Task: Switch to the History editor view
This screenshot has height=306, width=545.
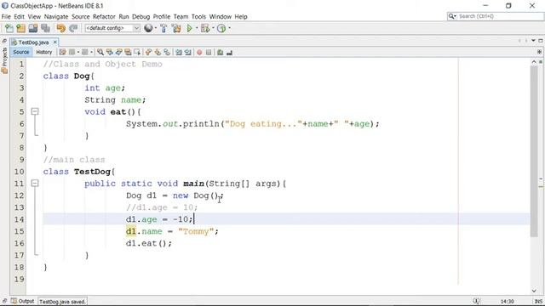Action: tap(43, 52)
